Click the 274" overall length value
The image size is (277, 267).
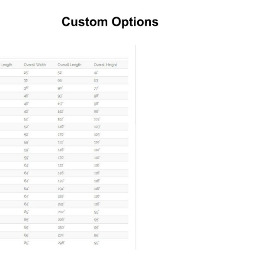[x=61, y=235]
